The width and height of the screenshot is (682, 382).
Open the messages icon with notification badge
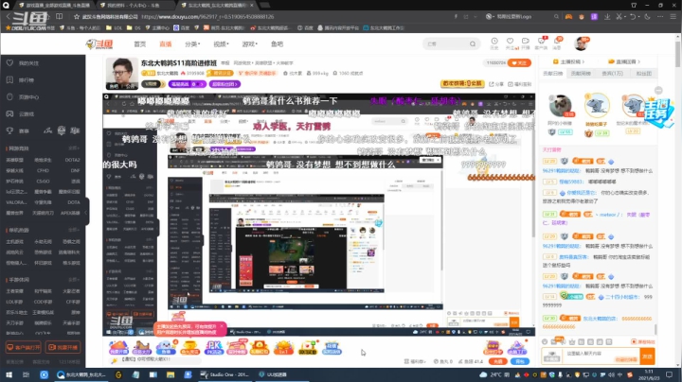[x=557, y=43]
